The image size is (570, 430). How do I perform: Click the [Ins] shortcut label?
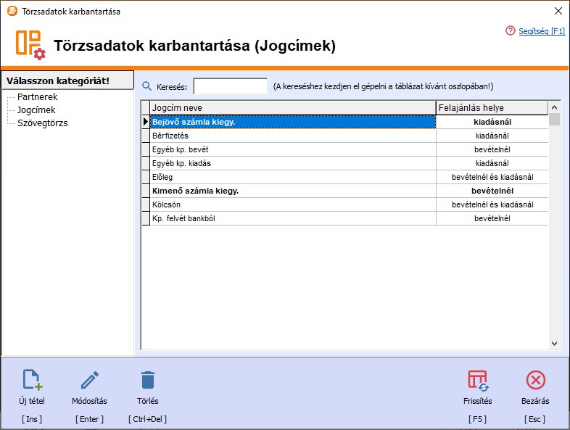click(x=32, y=419)
